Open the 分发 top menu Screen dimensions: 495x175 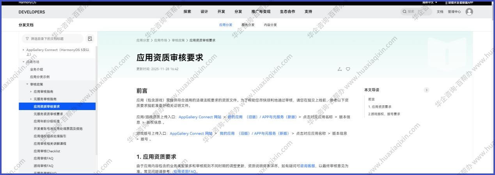click(x=238, y=12)
